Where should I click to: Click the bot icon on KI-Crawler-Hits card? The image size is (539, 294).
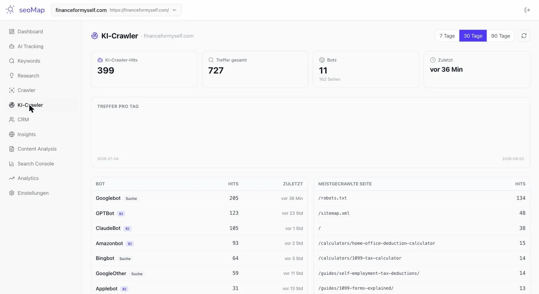pos(100,60)
